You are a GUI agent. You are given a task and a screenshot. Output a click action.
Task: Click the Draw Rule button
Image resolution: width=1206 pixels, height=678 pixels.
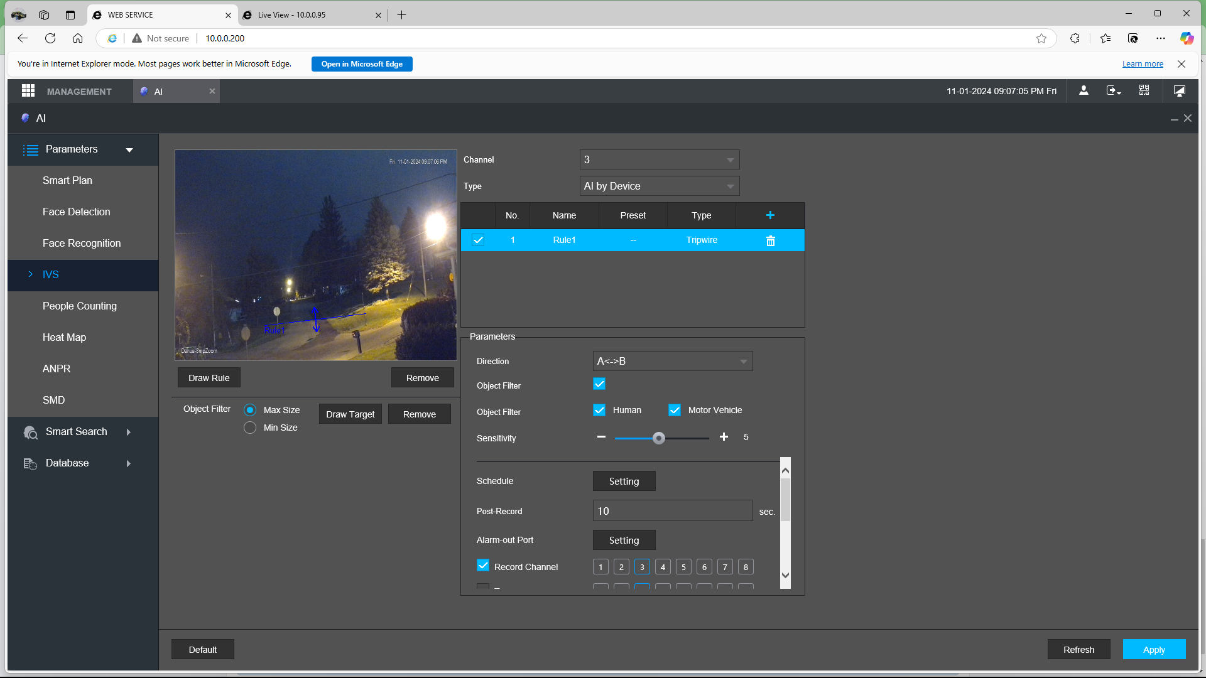(209, 378)
